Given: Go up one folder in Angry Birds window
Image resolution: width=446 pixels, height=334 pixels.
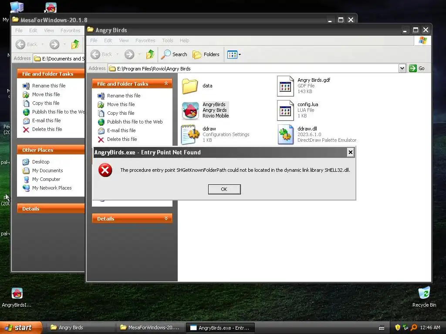Looking at the screenshot, I should 150,54.
